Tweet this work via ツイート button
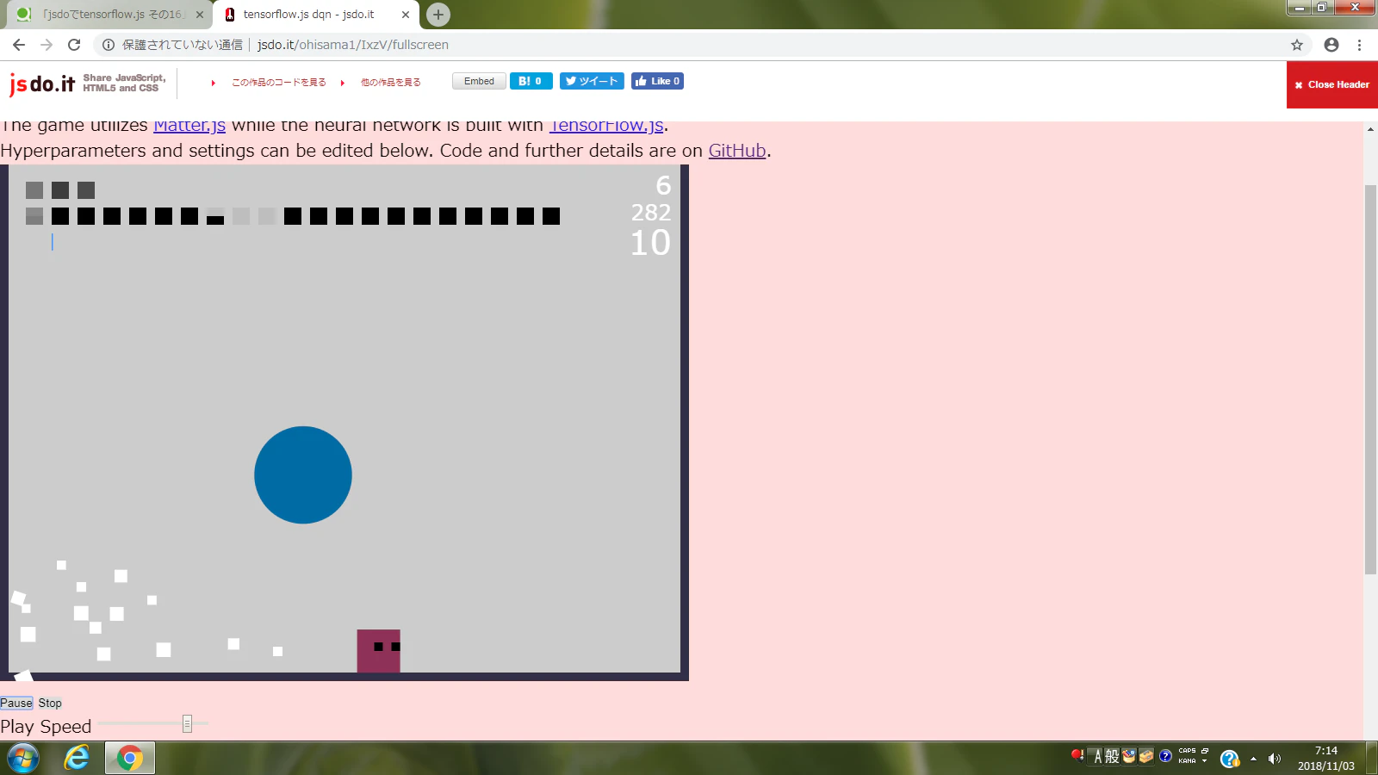 point(592,81)
